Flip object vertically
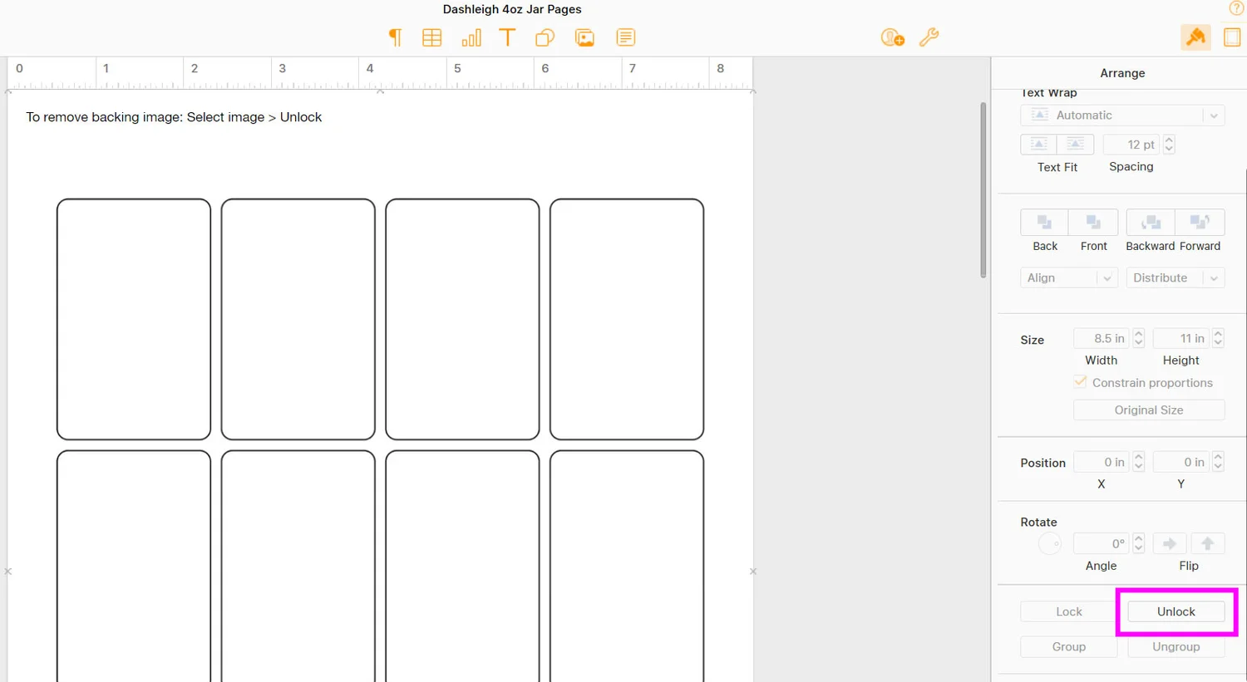The width and height of the screenshot is (1247, 682). tap(1208, 544)
